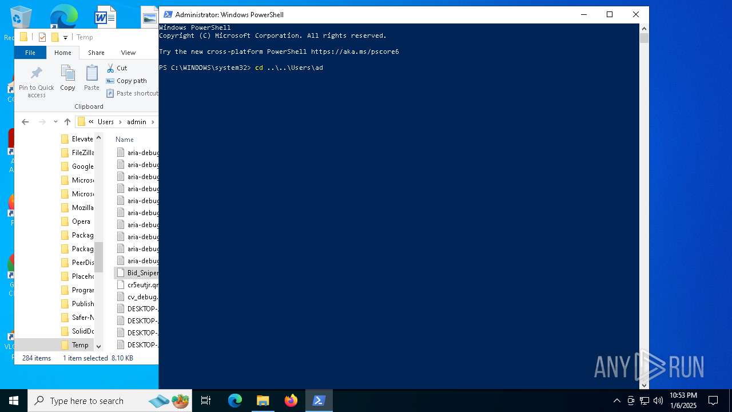Open the Recycle Bin desktop icon
This screenshot has height=412, width=732.
click(x=21, y=17)
